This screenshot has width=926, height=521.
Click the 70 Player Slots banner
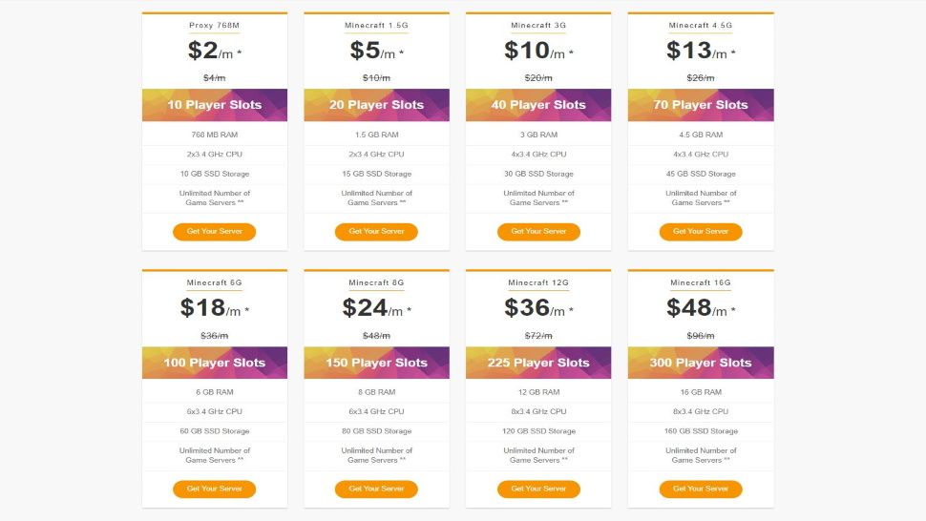pos(701,105)
